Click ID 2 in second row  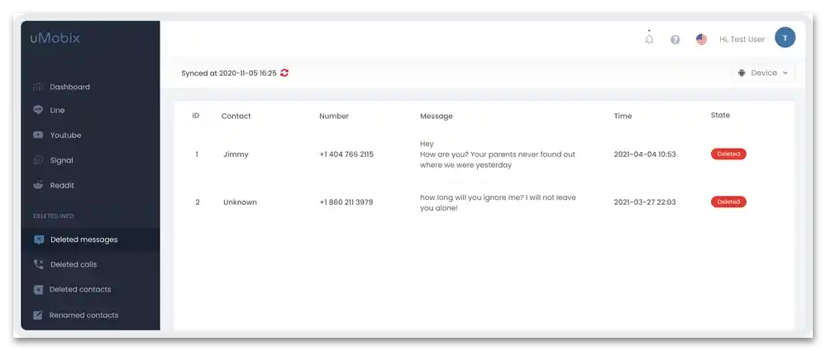pyautogui.click(x=198, y=202)
